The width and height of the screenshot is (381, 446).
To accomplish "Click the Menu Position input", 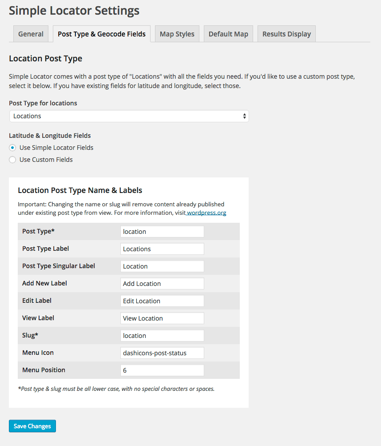I will tap(162, 370).
